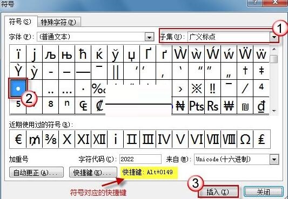Pick the uppercase Ẃ with acute accent
This screenshot has height=199, width=288.
tap(213, 54)
